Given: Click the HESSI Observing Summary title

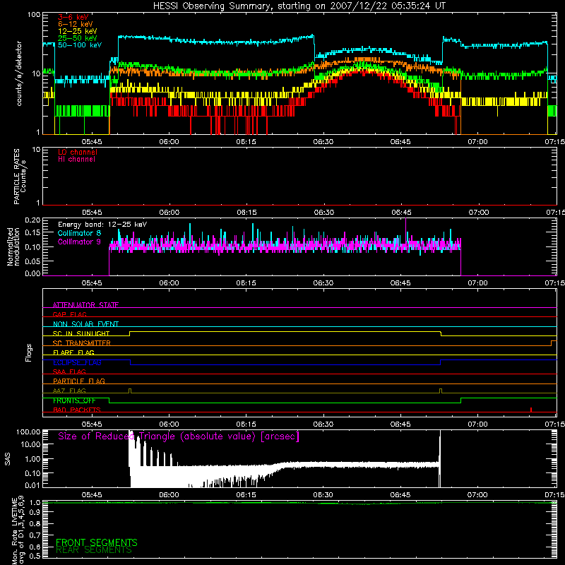Looking at the screenshot, I should click(x=299, y=6).
